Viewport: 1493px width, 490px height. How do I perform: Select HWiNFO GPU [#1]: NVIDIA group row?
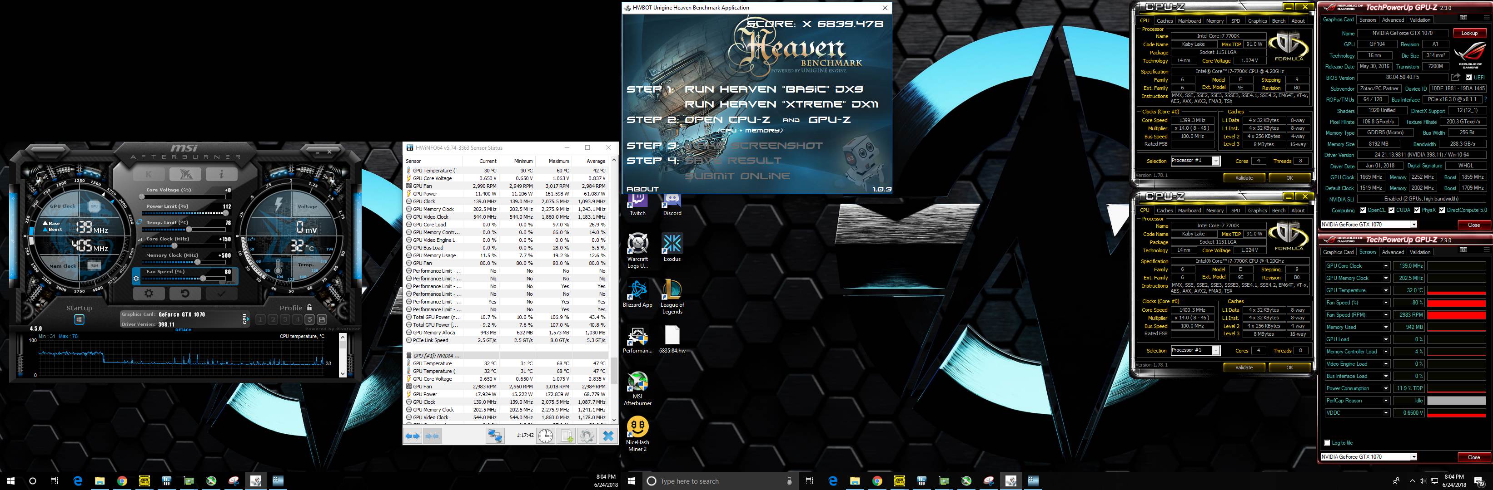click(x=507, y=355)
